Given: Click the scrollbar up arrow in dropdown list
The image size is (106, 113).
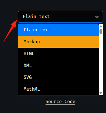Looking at the screenshot, I should pyautogui.click(x=101, y=27).
